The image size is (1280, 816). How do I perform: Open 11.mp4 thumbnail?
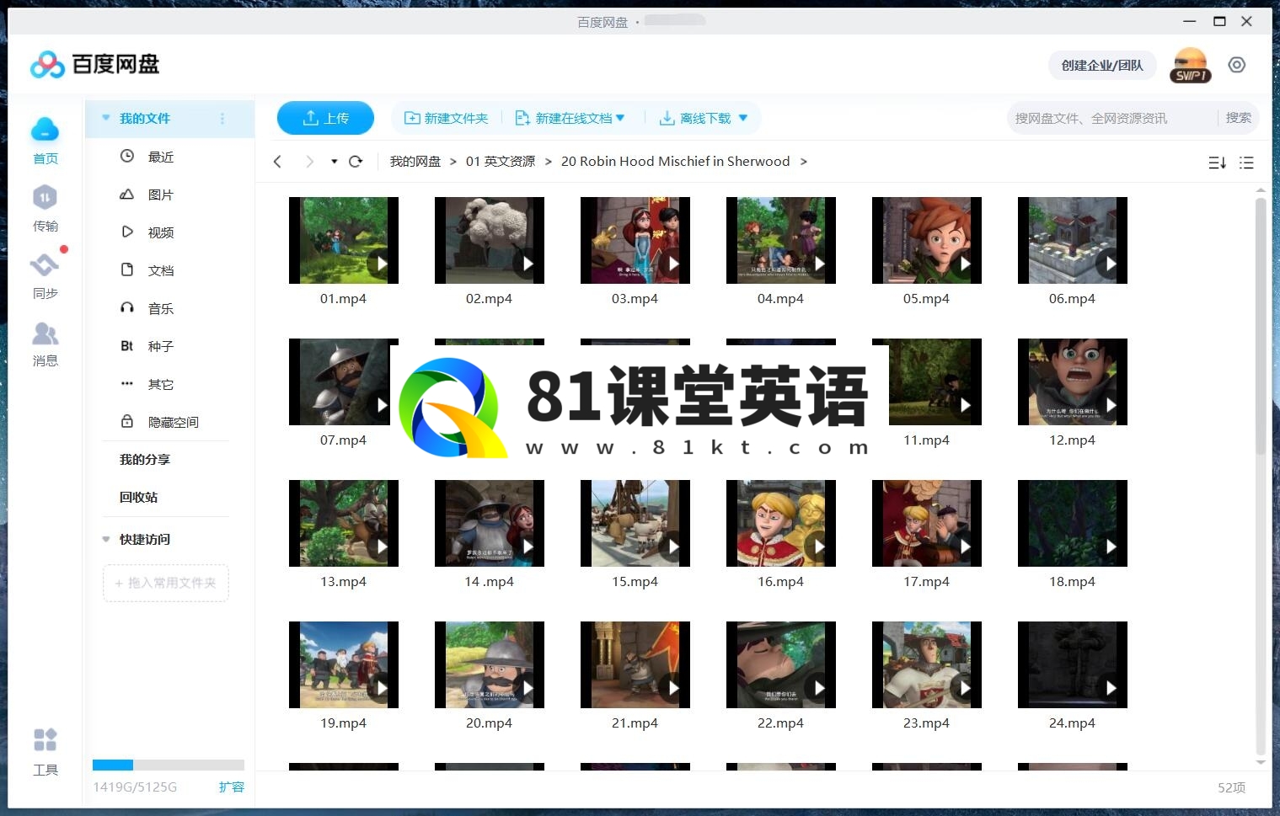tap(935, 381)
